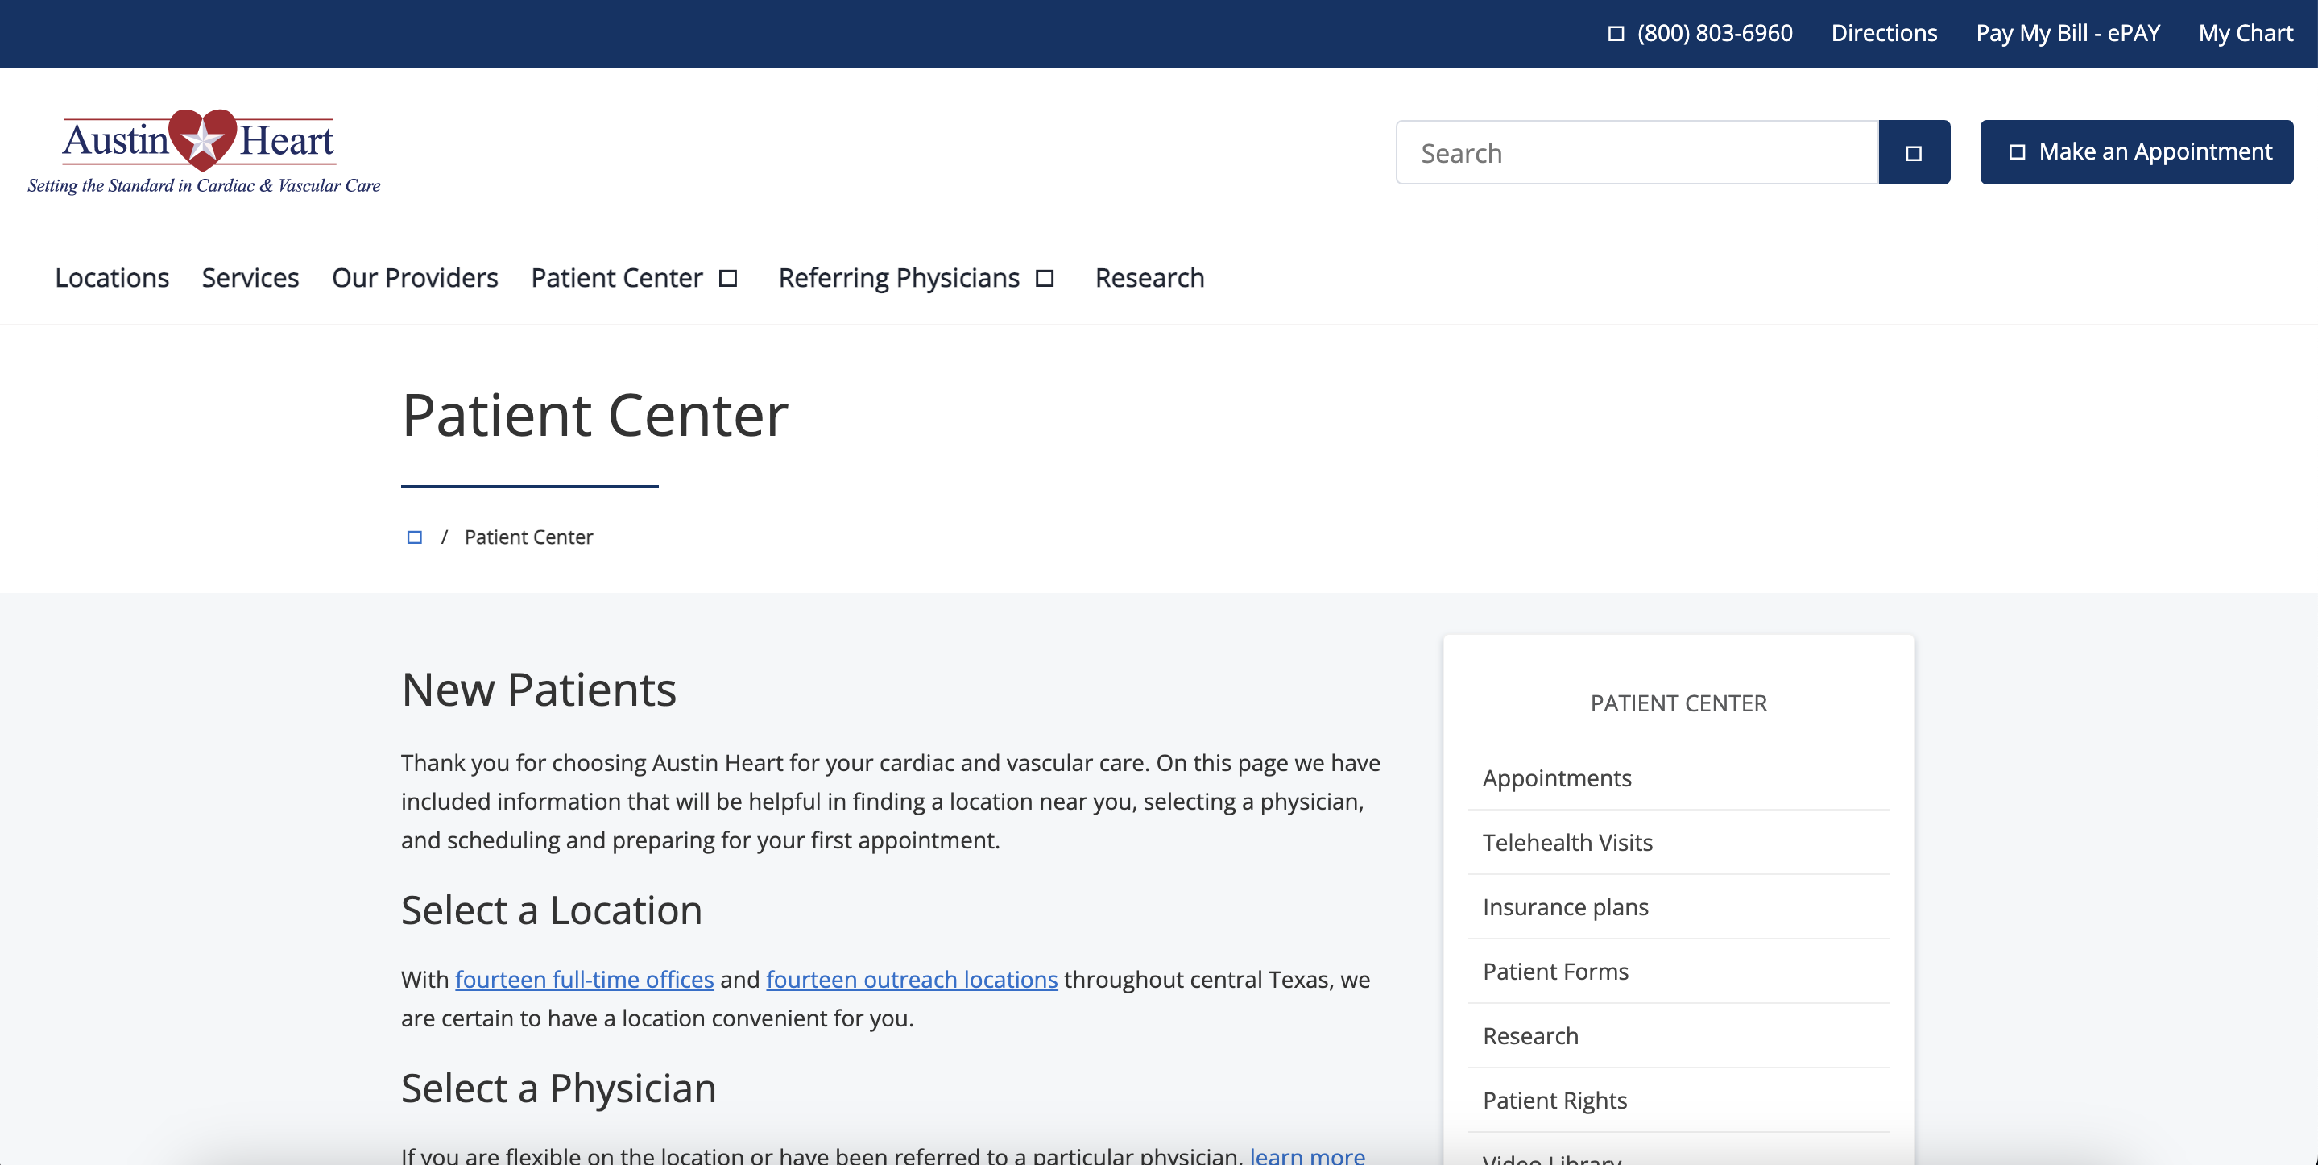Click the calendar icon in Make an Appointment
The height and width of the screenshot is (1165, 2318).
(2018, 152)
